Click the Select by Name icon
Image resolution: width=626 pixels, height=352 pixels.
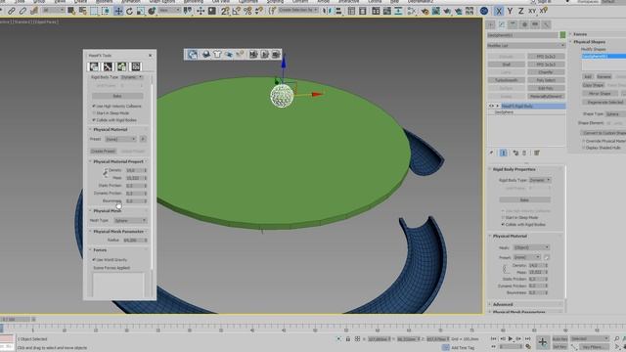82,11
